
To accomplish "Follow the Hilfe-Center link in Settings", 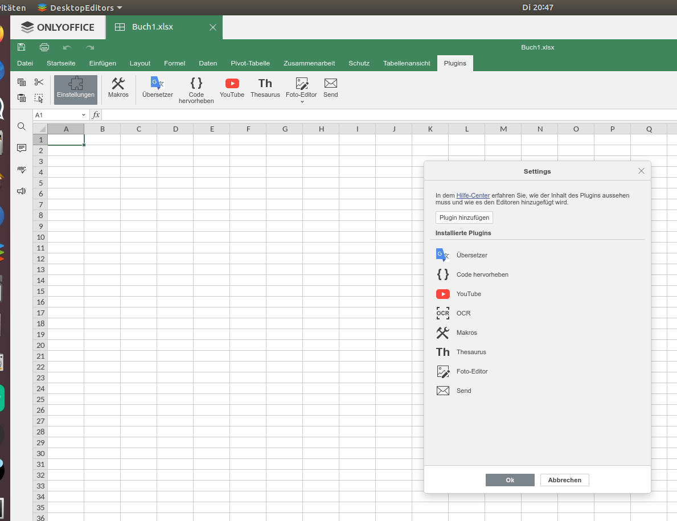I will [x=473, y=195].
